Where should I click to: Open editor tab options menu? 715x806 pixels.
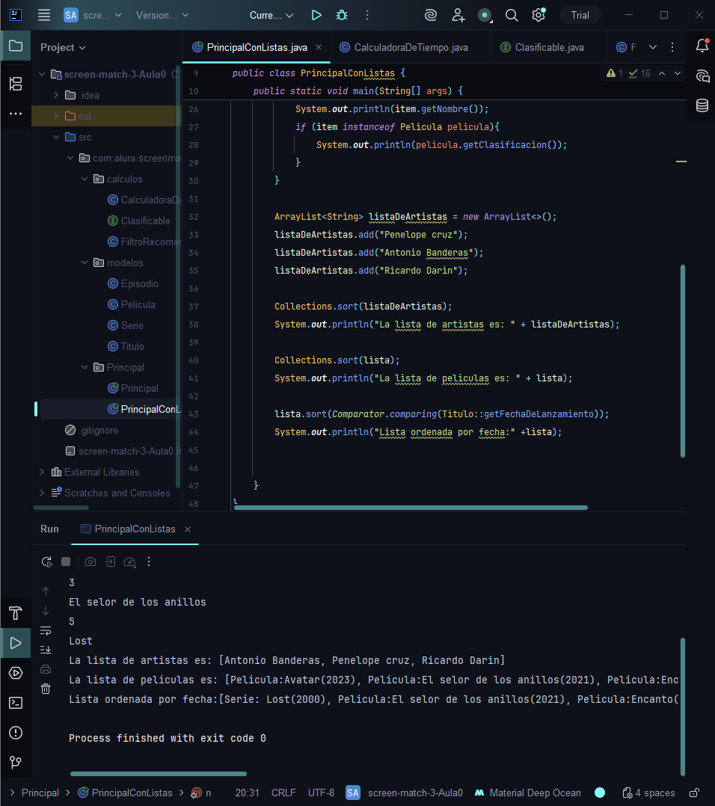672,47
